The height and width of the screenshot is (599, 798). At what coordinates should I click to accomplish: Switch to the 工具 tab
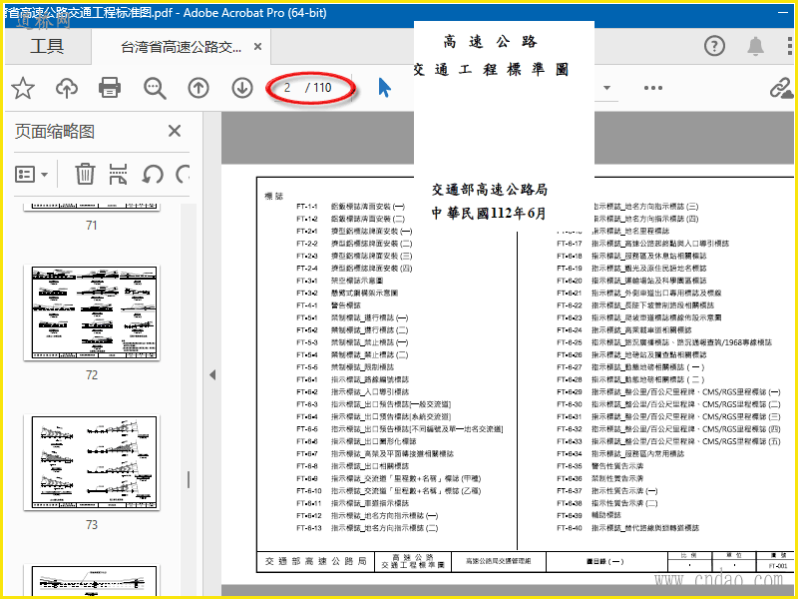pos(47,46)
